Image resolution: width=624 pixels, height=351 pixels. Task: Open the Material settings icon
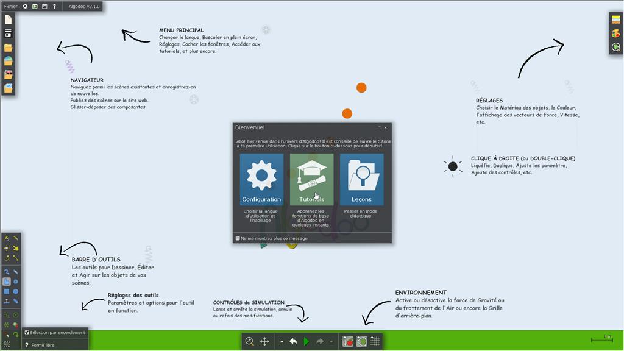coord(615,19)
